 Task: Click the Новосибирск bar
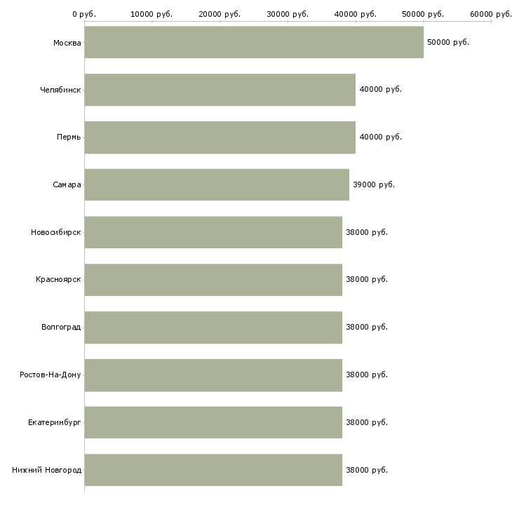(213, 232)
